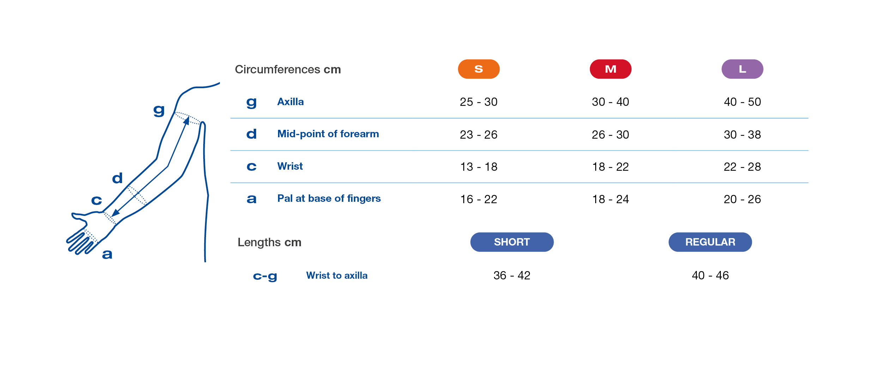Click the Mid-point of forearm label

tap(328, 134)
